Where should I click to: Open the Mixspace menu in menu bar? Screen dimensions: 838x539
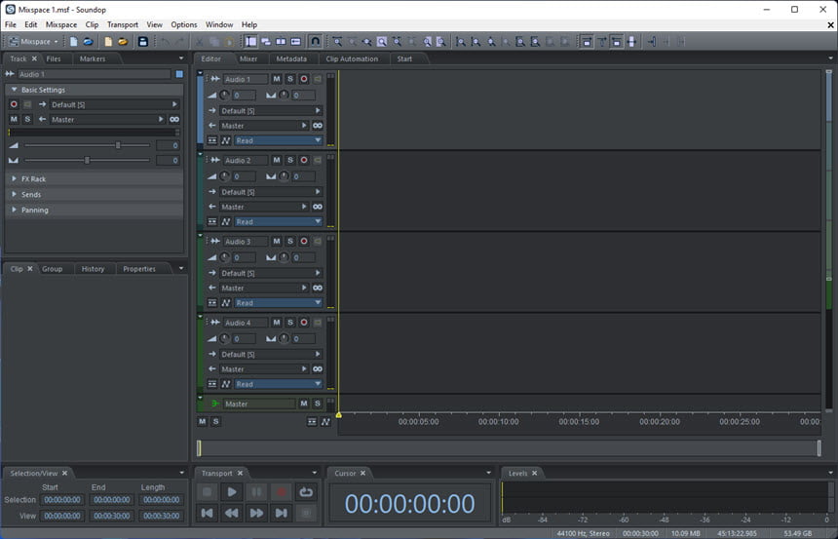pos(61,24)
